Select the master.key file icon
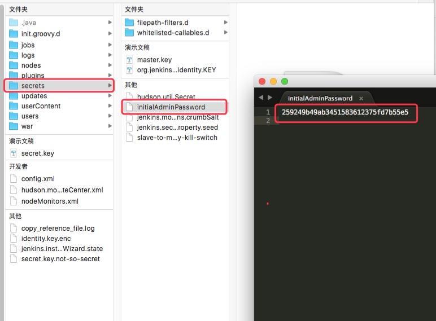This screenshot has width=436, height=321. point(129,60)
